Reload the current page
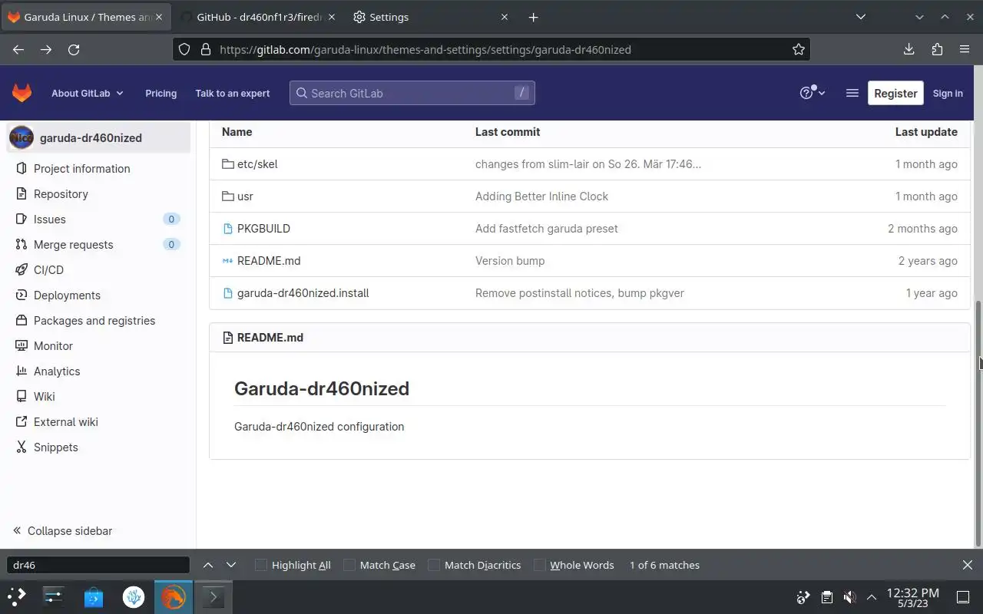Image resolution: width=983 pixels, height=614 pixels. pos(74,49)
